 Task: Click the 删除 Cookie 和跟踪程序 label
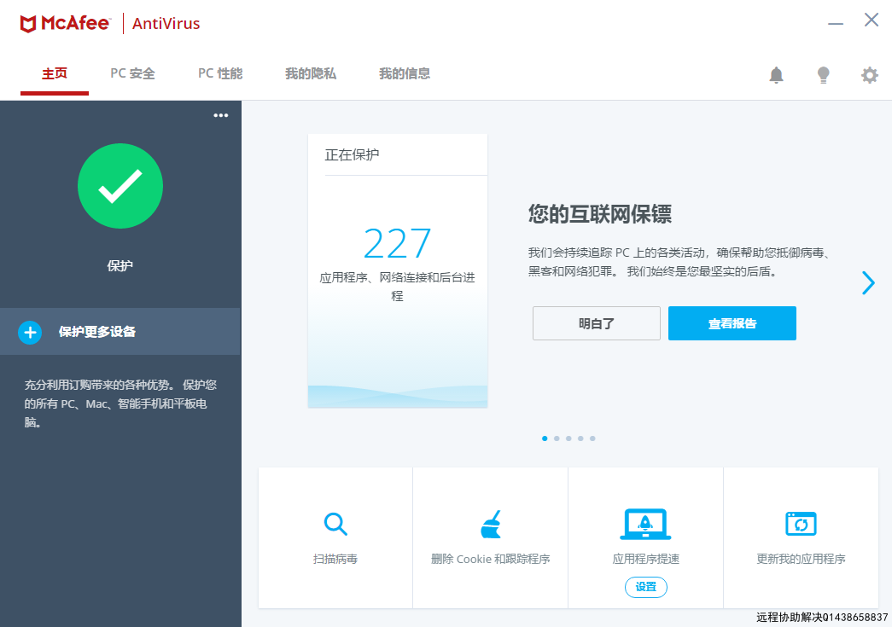[x=490, y=559]
